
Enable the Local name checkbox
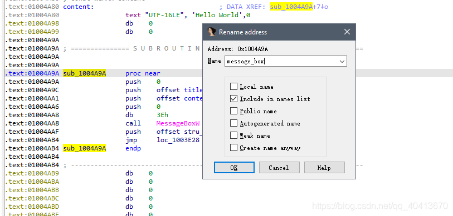pyautogui.click(x=233, y=87)
